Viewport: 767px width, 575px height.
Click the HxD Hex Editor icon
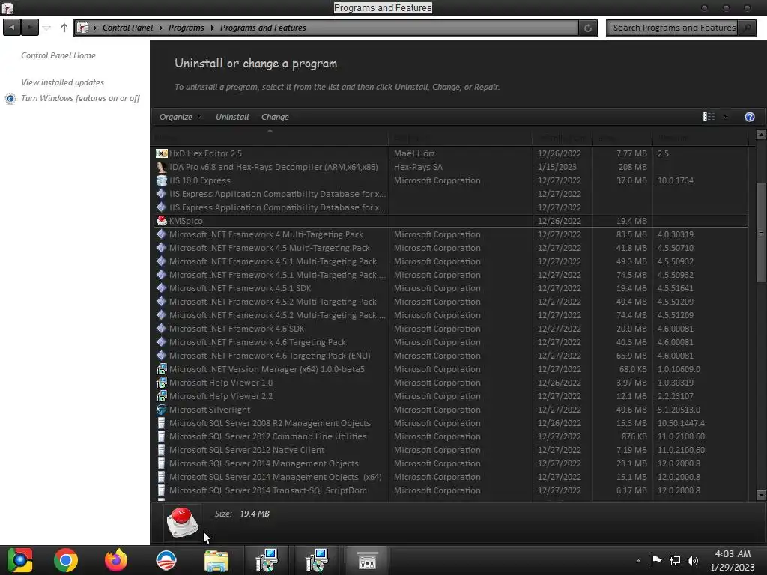tap(162, 153)
